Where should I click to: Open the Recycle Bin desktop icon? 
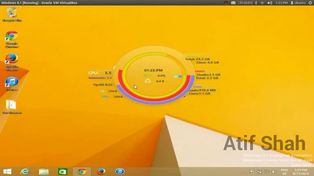tap(12, 14)
